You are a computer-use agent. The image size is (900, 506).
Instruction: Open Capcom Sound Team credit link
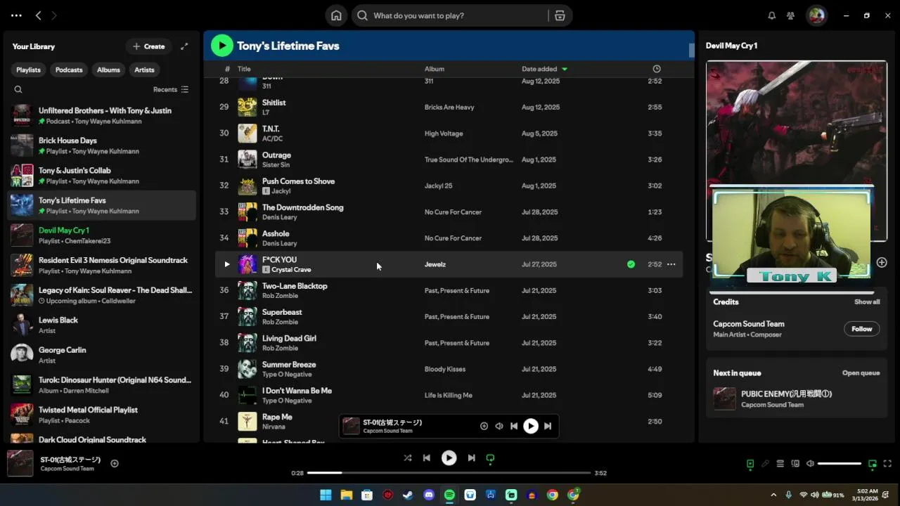[x=749, y=324]
